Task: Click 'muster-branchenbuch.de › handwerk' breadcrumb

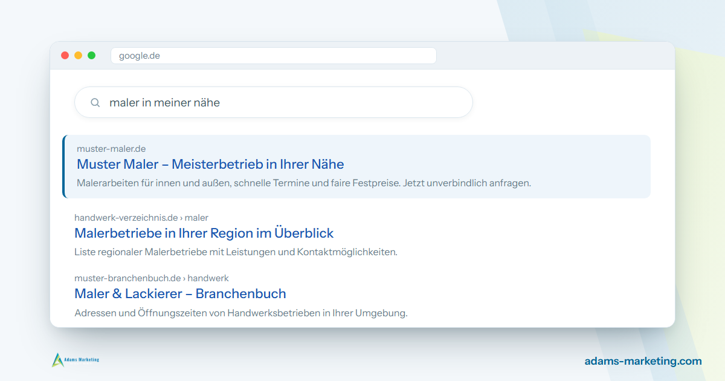Action: [152, 278]
